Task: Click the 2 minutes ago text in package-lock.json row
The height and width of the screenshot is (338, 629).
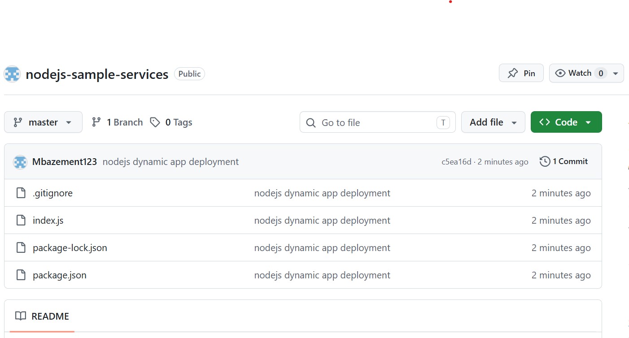Action: [x=561, y=248]
